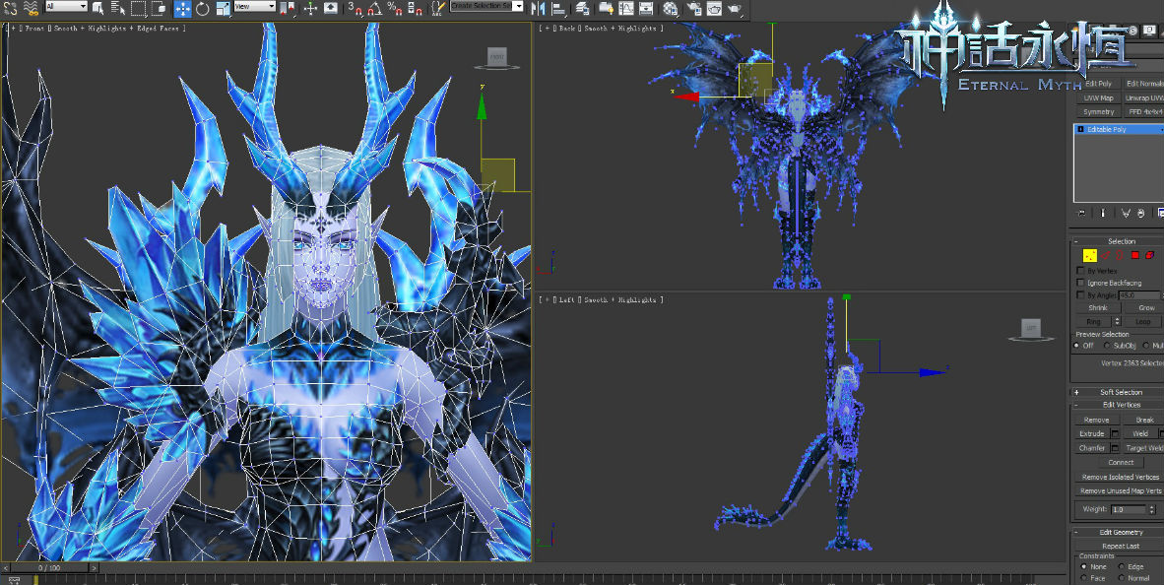Choose Polygon sub-object level icon

click(1134, 255)
